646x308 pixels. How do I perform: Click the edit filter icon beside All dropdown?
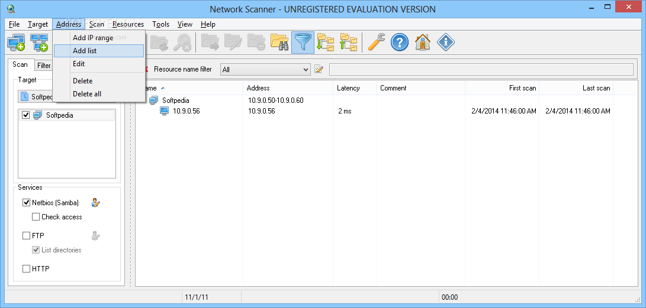coord(319,69)
